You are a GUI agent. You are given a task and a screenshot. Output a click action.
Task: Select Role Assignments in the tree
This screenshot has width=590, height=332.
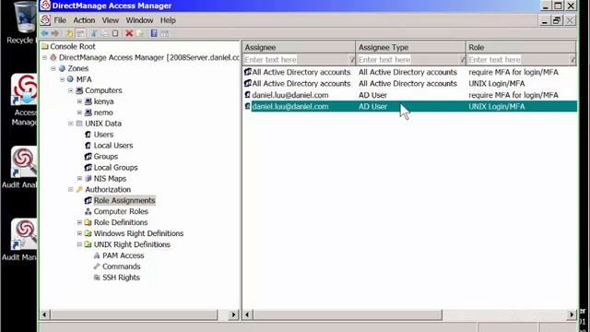point(124,201)
